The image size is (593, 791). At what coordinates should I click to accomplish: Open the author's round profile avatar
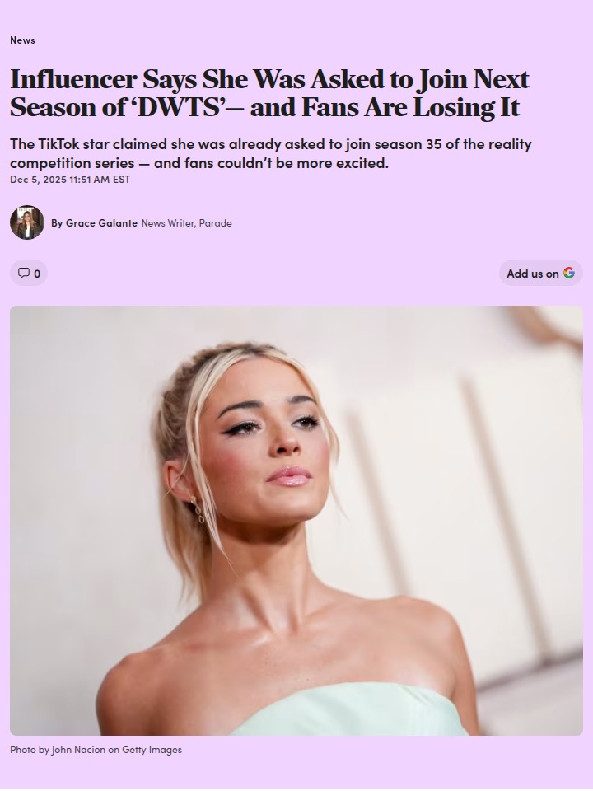[x=27, y=222]
